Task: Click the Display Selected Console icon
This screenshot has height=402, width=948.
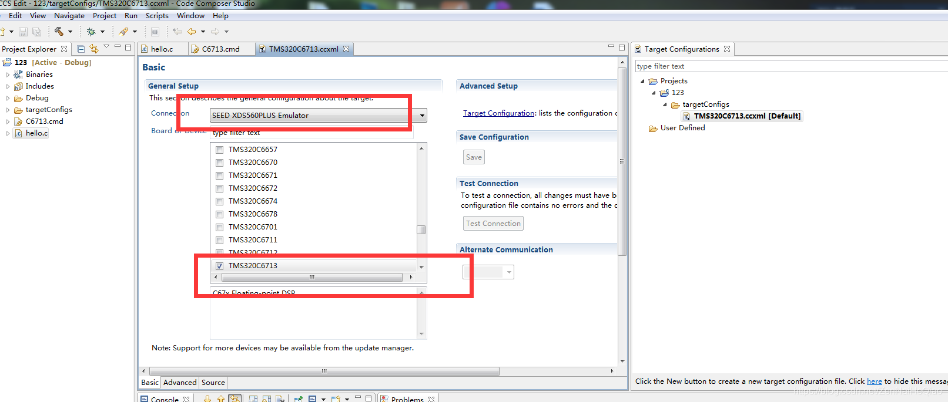Action: (313, 398)
